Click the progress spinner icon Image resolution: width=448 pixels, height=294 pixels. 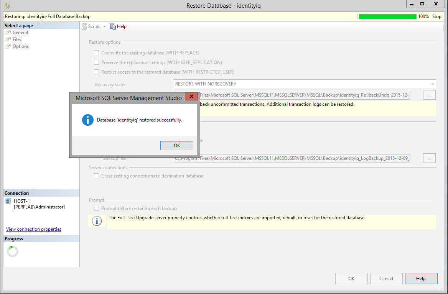(13, 251)
